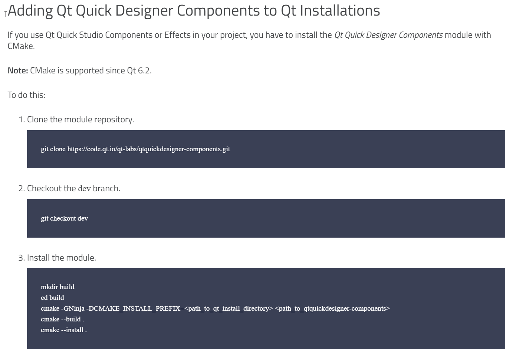Click "CMake is supported since Qt 6.2" text
Image resolution: width=513 pixels, height=357 pixels.
coord(91,70)
